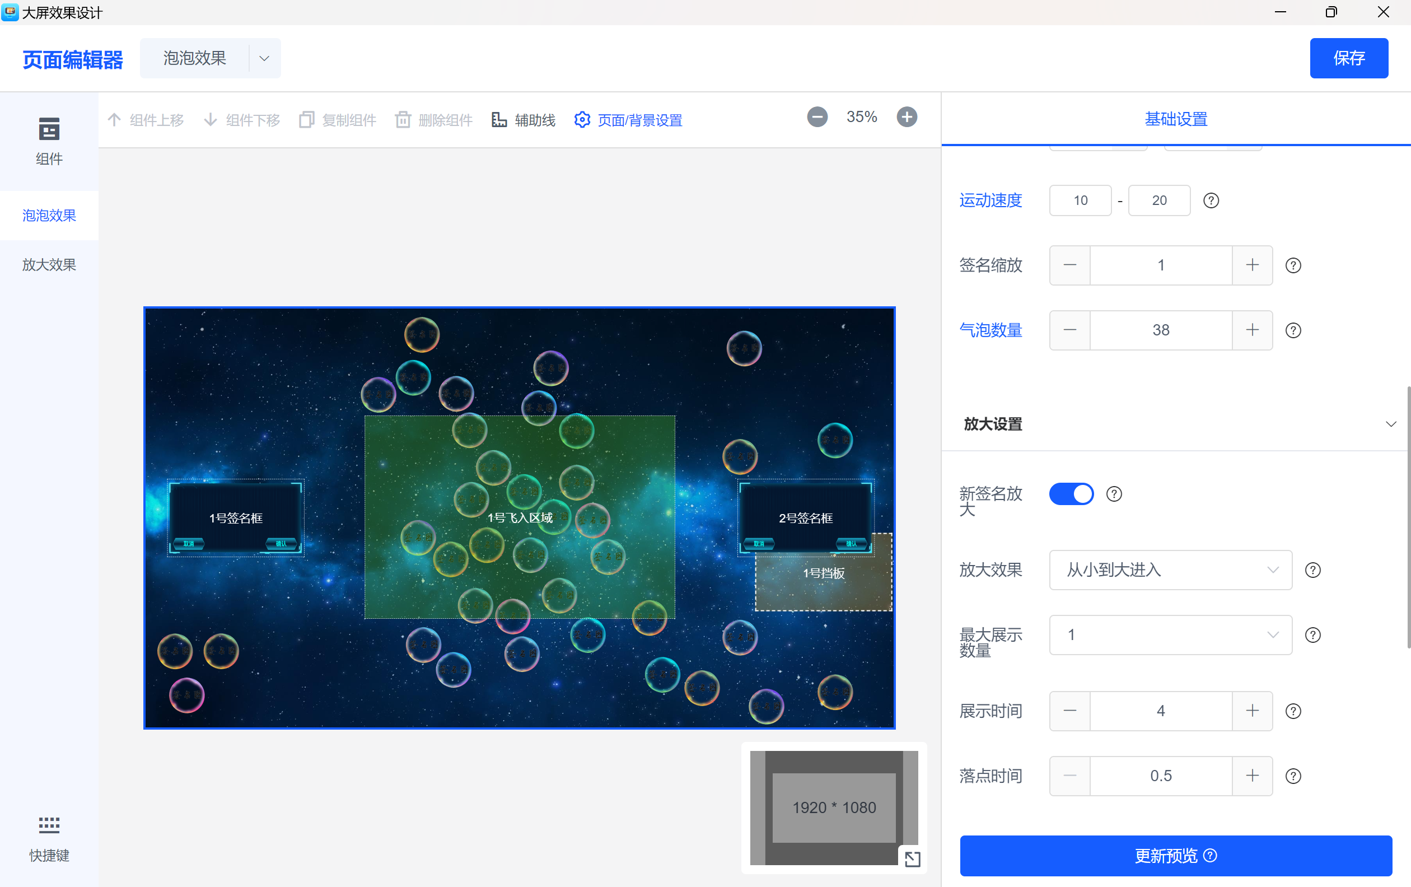Screen dimensions: 1411x887
Task: Click the 保存 save button
Action: coord(1348,58)
